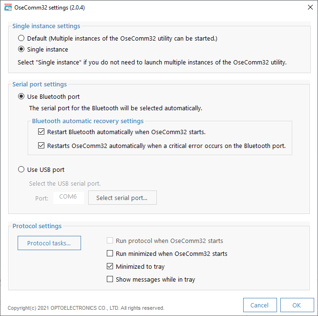The height and width of the screenshot is (316, 318).
Task: Confirm settings with OK button
Action: [297, 305]
